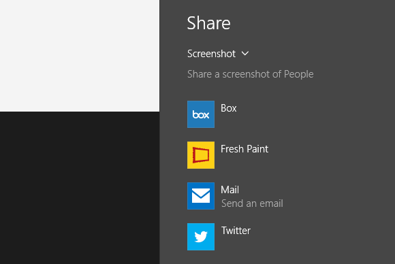Expand the Screenshot dropdown chevron
395x264 pixels.
[245, 54]
